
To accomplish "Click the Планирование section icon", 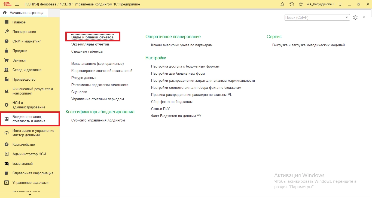I will click(x=7, y=32).
